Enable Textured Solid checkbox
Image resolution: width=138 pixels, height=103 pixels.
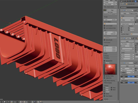click(104, 61)
